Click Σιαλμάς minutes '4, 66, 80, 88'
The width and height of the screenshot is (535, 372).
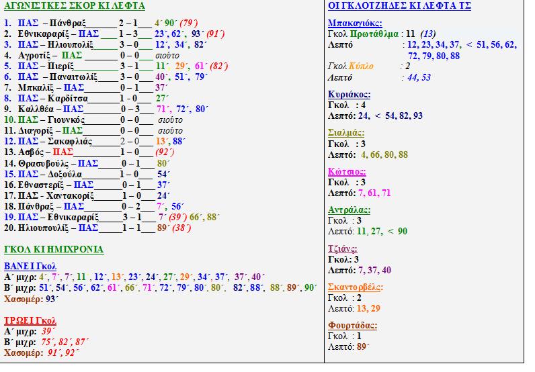click(384, 155)
